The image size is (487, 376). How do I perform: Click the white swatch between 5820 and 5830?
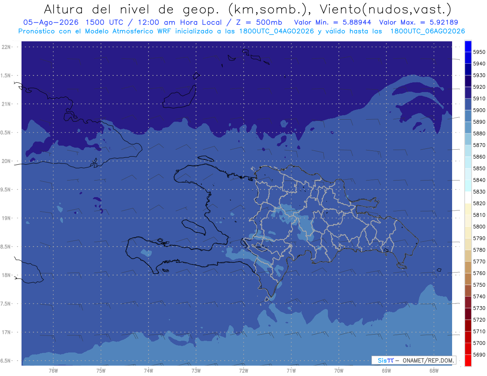coord(468,198)
